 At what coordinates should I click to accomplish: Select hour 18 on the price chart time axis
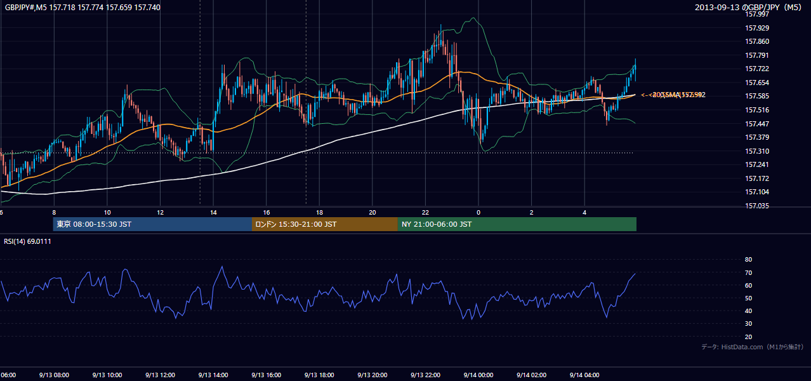(x=319, y=213)
